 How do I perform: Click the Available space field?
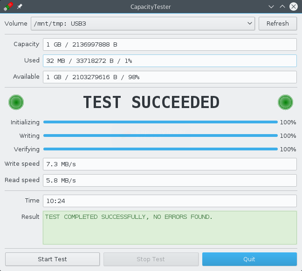point(170,77)
